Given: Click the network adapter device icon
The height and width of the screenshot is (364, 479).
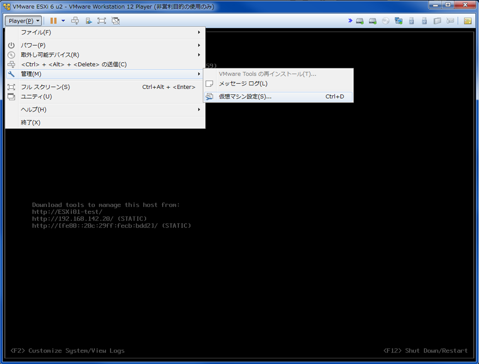Looking at the screenshot, I should 399,21.
